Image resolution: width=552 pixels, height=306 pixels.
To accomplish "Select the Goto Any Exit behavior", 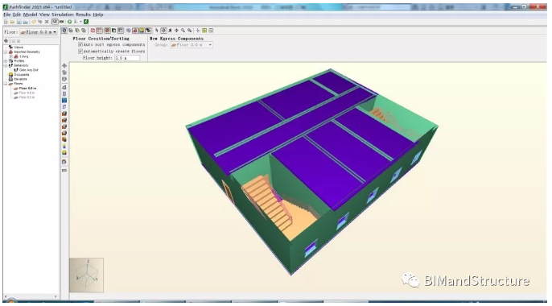I will tap(28, 70).
